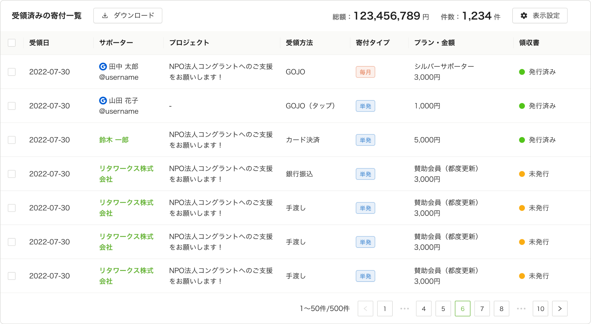
Task: Click the orange 未発行 dot in the 銀行振込 row
Action: 522,174
